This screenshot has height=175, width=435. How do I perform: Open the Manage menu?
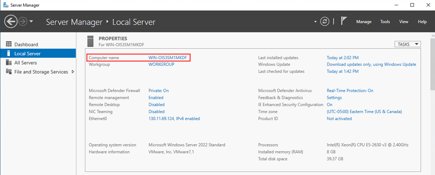(x=364, y=22)
